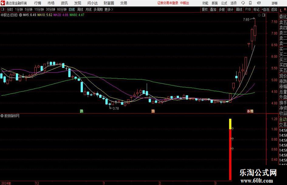287x185 pixels.
Task: Open the 财富圈 menu
Action: tap(109, 3)
